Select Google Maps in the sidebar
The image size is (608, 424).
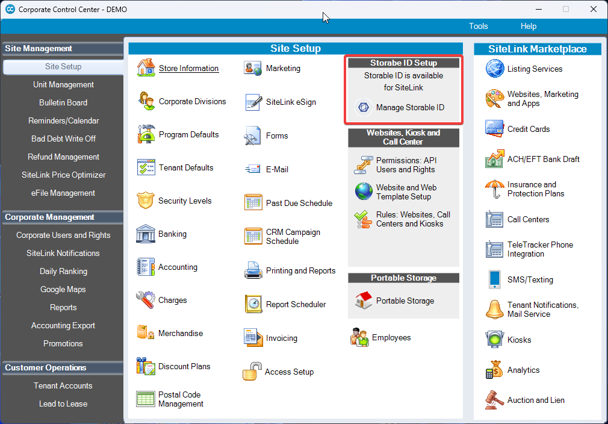[x=63, y=289]
